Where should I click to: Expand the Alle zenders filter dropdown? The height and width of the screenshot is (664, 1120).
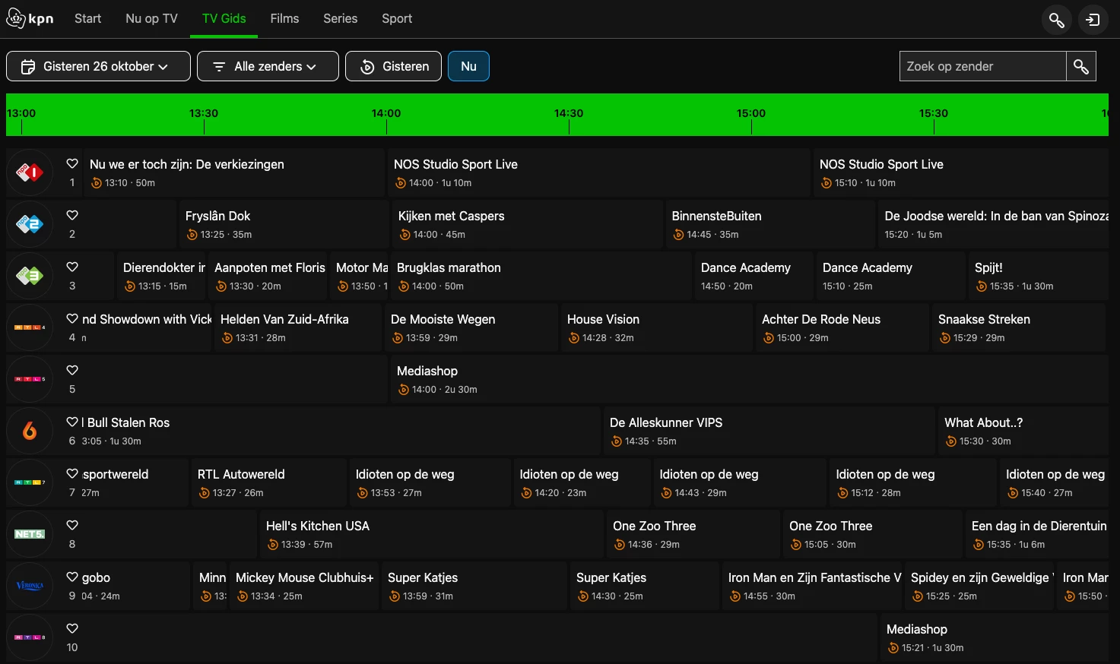268,67
